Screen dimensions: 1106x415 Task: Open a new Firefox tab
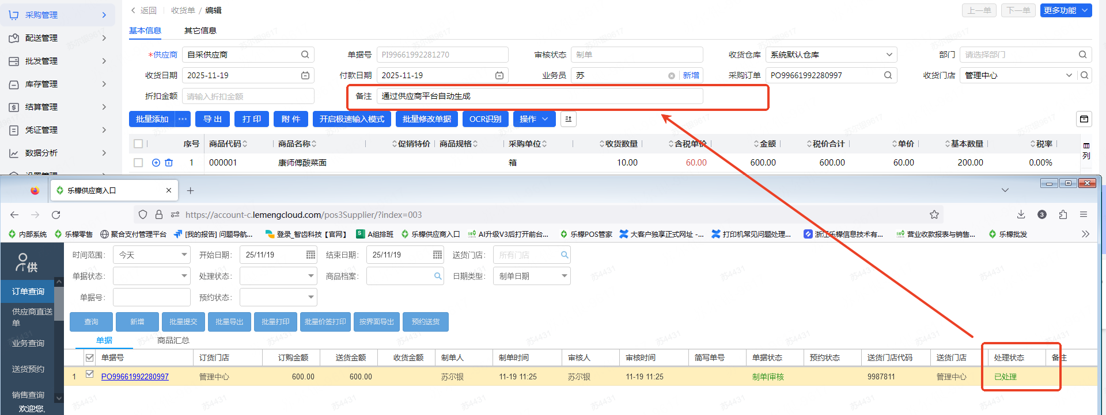pyautogui.click(x=190, y=190)
